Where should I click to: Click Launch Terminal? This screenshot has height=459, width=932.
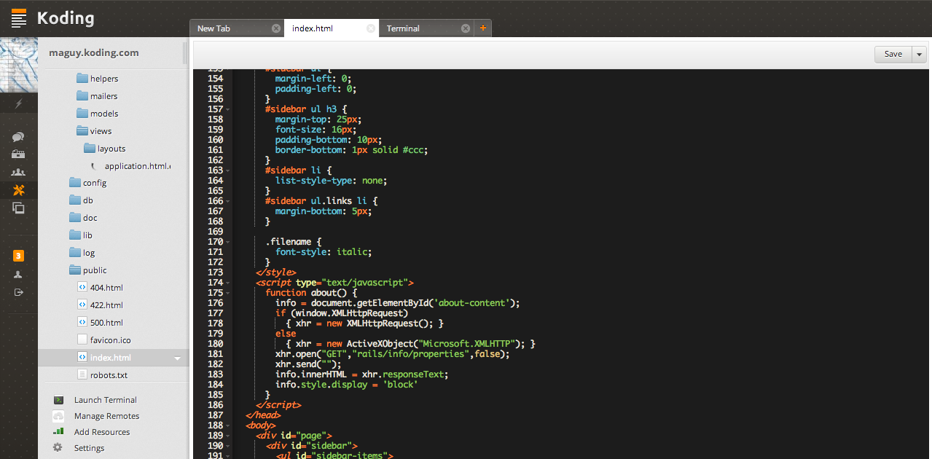coord(106,399)
